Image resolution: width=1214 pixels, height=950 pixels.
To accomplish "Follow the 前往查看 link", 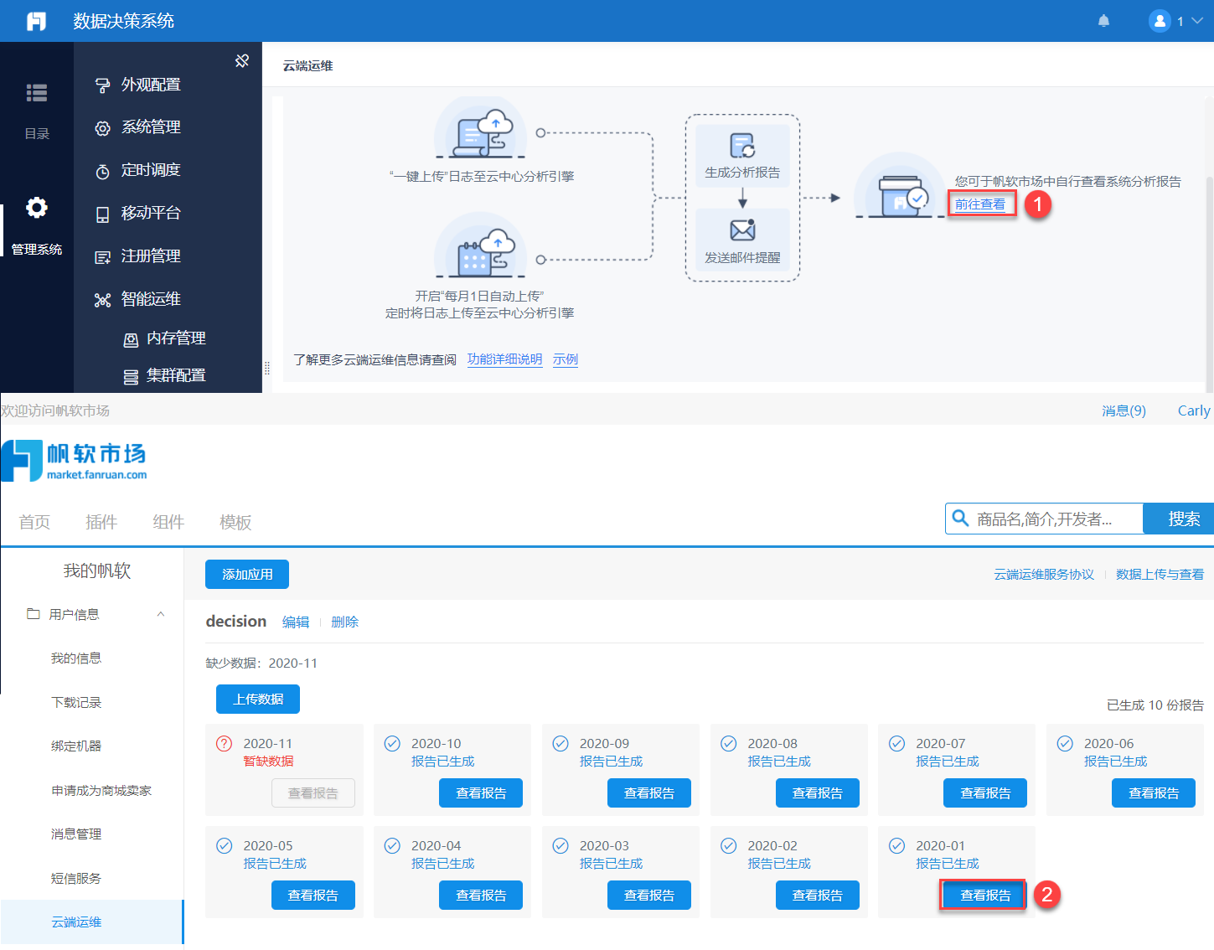I will pos(980,204).
